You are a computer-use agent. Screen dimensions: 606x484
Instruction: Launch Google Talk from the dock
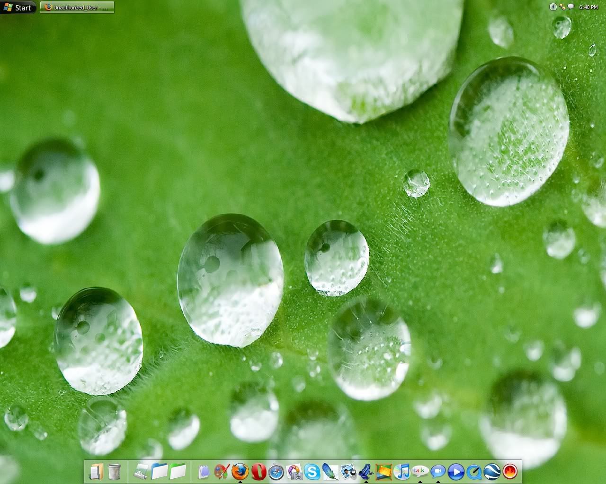[x=420, y=471]
